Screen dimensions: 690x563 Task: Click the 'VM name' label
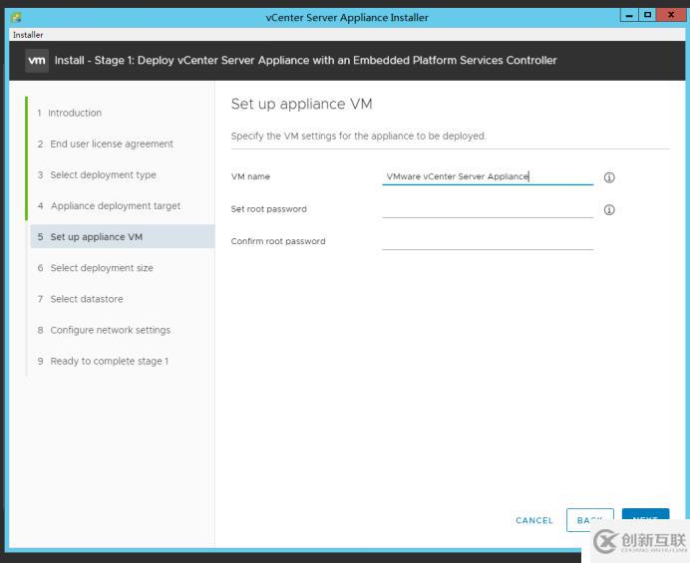pos(250,176)
